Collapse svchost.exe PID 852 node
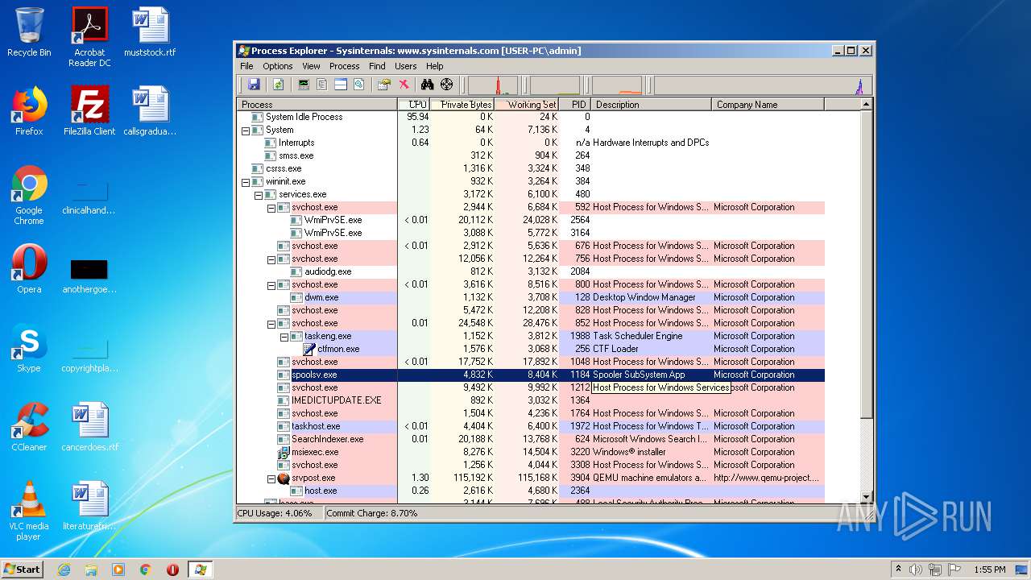Image resolution: width=1031 pixels, height=580 pixels. pos(271,323)
